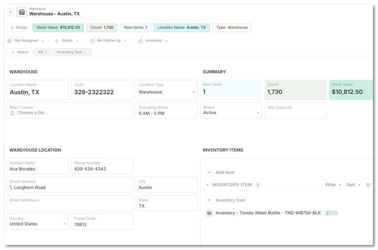Image resolution: width=378 pixels, height=250 pixels.
Task: Click the empty Max Capacity field
Action: (x=295, y=110)
